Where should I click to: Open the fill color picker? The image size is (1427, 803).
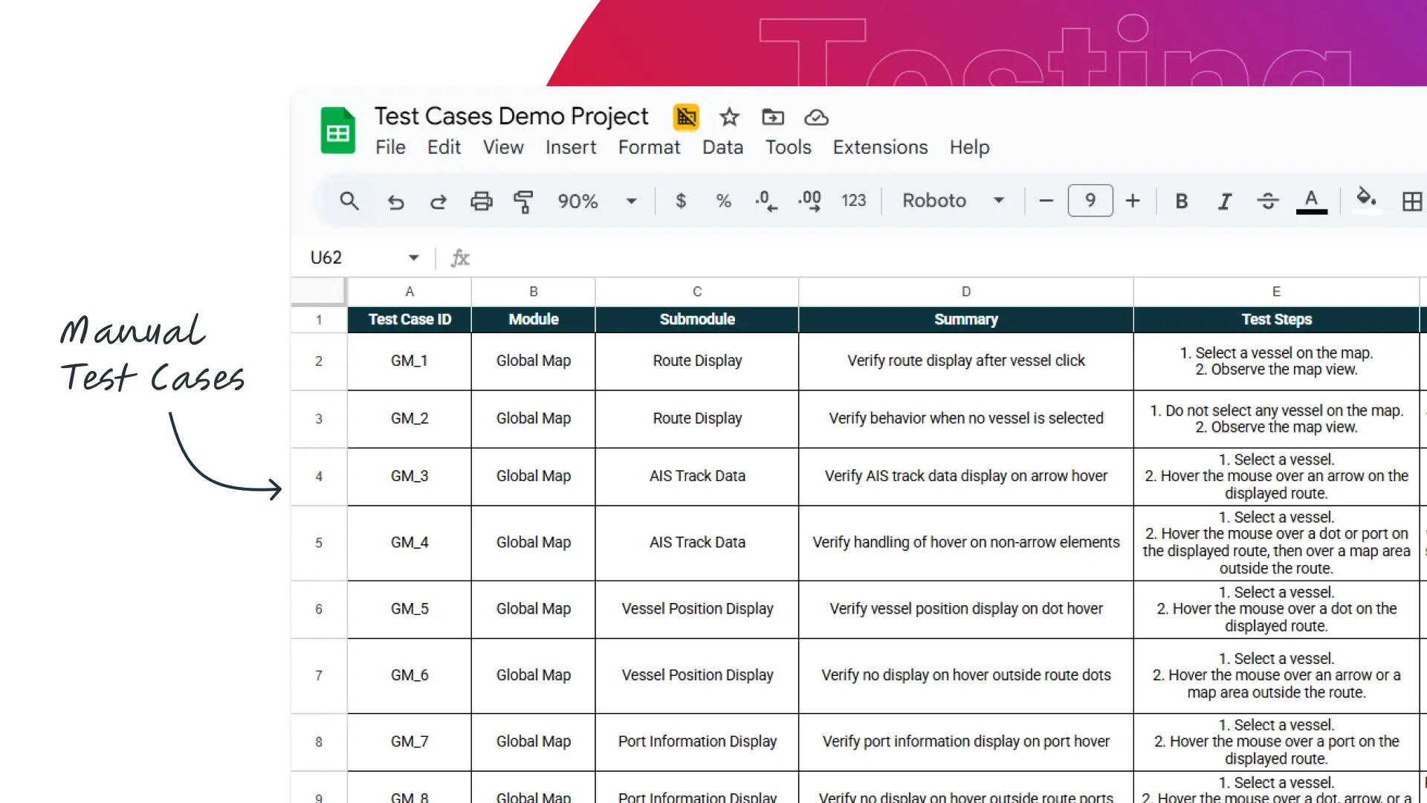[x=1366, y=201]
